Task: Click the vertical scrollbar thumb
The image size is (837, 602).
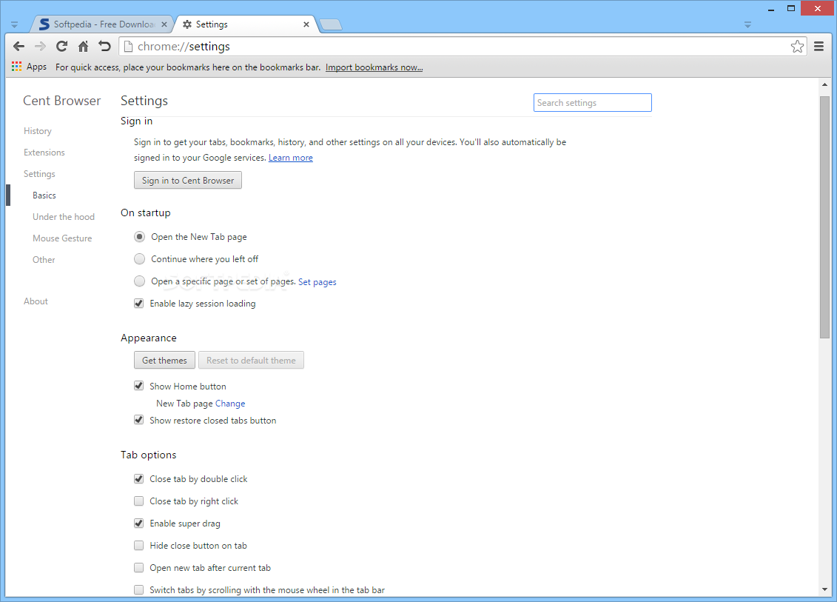Action: click(x=824, y=217)
